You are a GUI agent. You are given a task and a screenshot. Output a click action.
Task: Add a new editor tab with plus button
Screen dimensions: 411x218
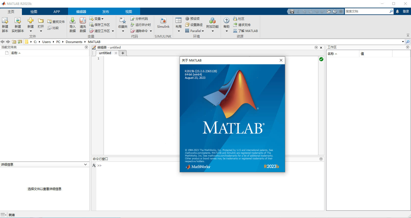(123, 53)
